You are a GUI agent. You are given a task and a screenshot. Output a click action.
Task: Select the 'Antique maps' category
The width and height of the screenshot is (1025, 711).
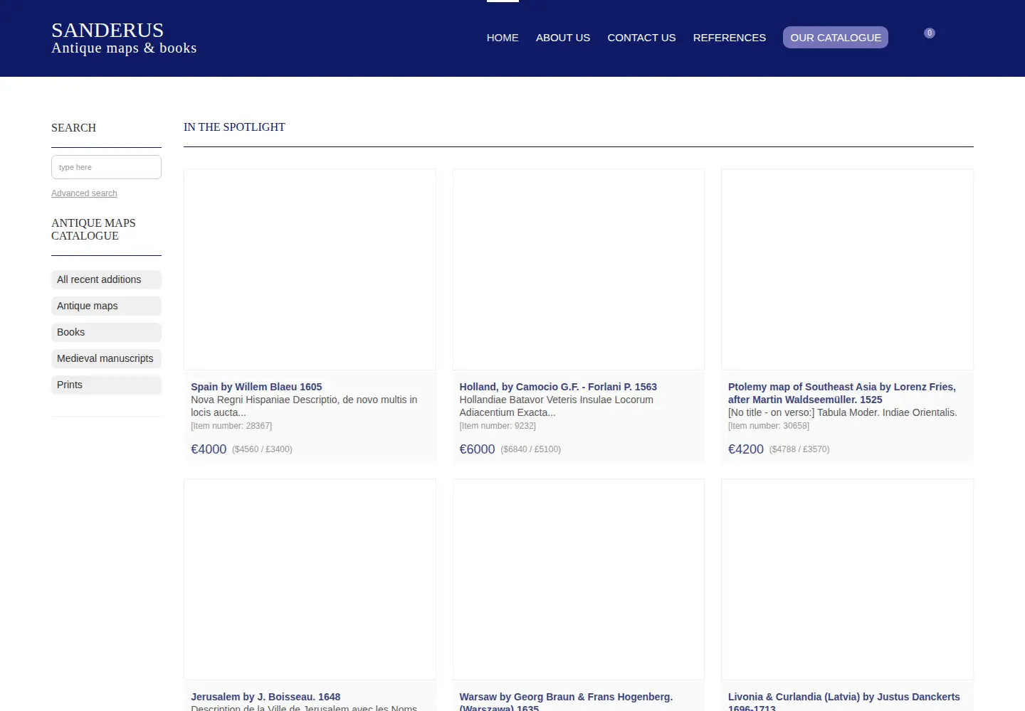coord(106,306)
